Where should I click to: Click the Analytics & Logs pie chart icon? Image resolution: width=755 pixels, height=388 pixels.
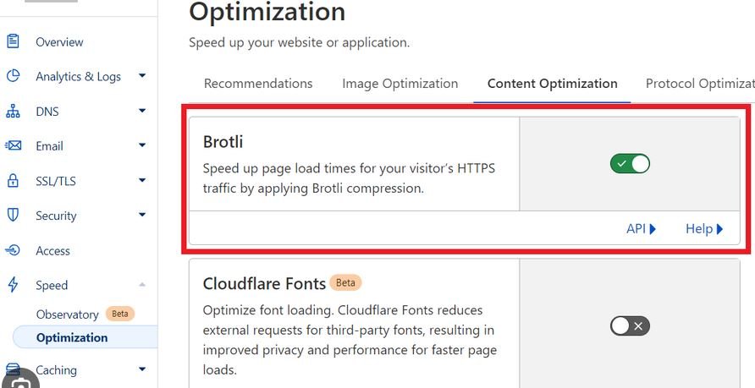coord(13,76)
